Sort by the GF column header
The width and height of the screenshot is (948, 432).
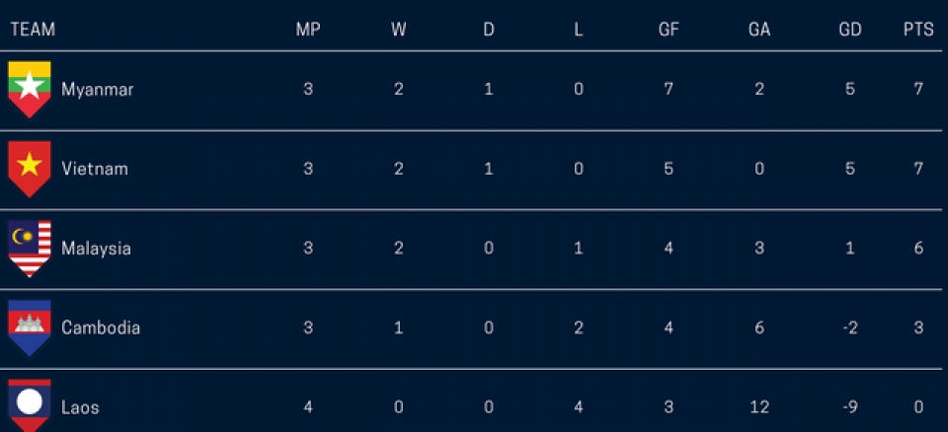(669, 30)
